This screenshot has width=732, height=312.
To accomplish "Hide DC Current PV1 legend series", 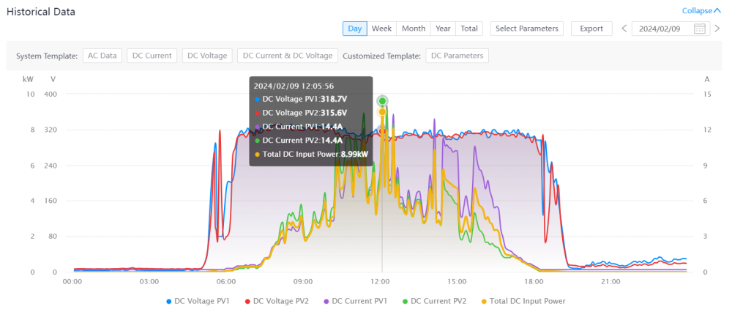I will tap(355, 301).
